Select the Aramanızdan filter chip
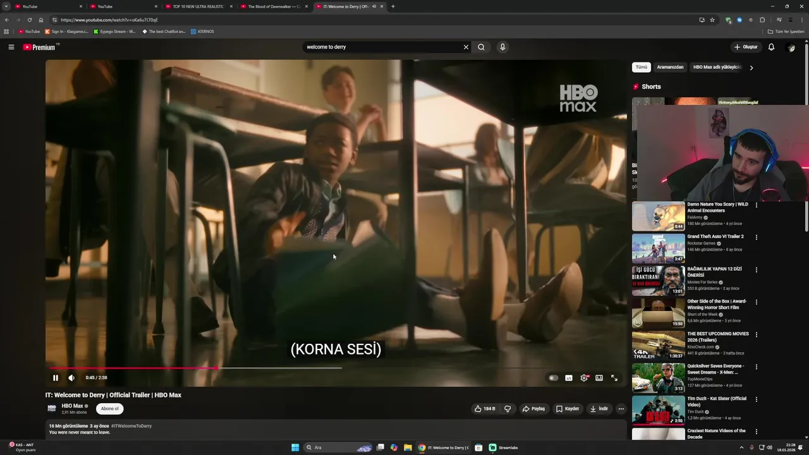 click(x=670, y=67)
